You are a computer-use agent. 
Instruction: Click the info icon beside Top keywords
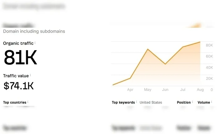coord(136,102)
